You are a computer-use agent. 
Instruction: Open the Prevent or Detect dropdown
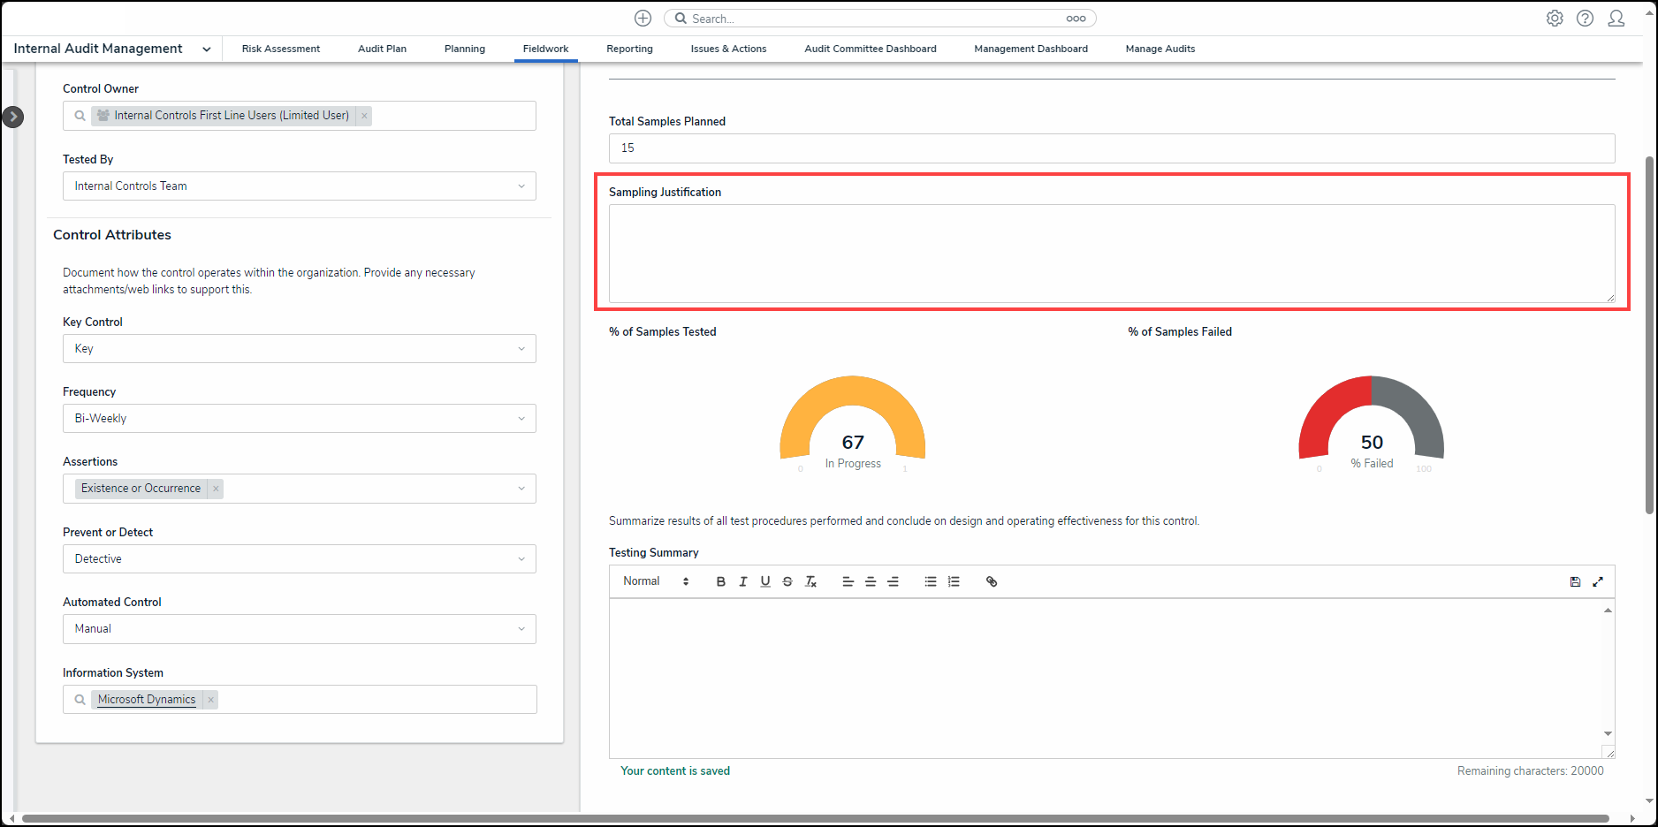point(299,559)
